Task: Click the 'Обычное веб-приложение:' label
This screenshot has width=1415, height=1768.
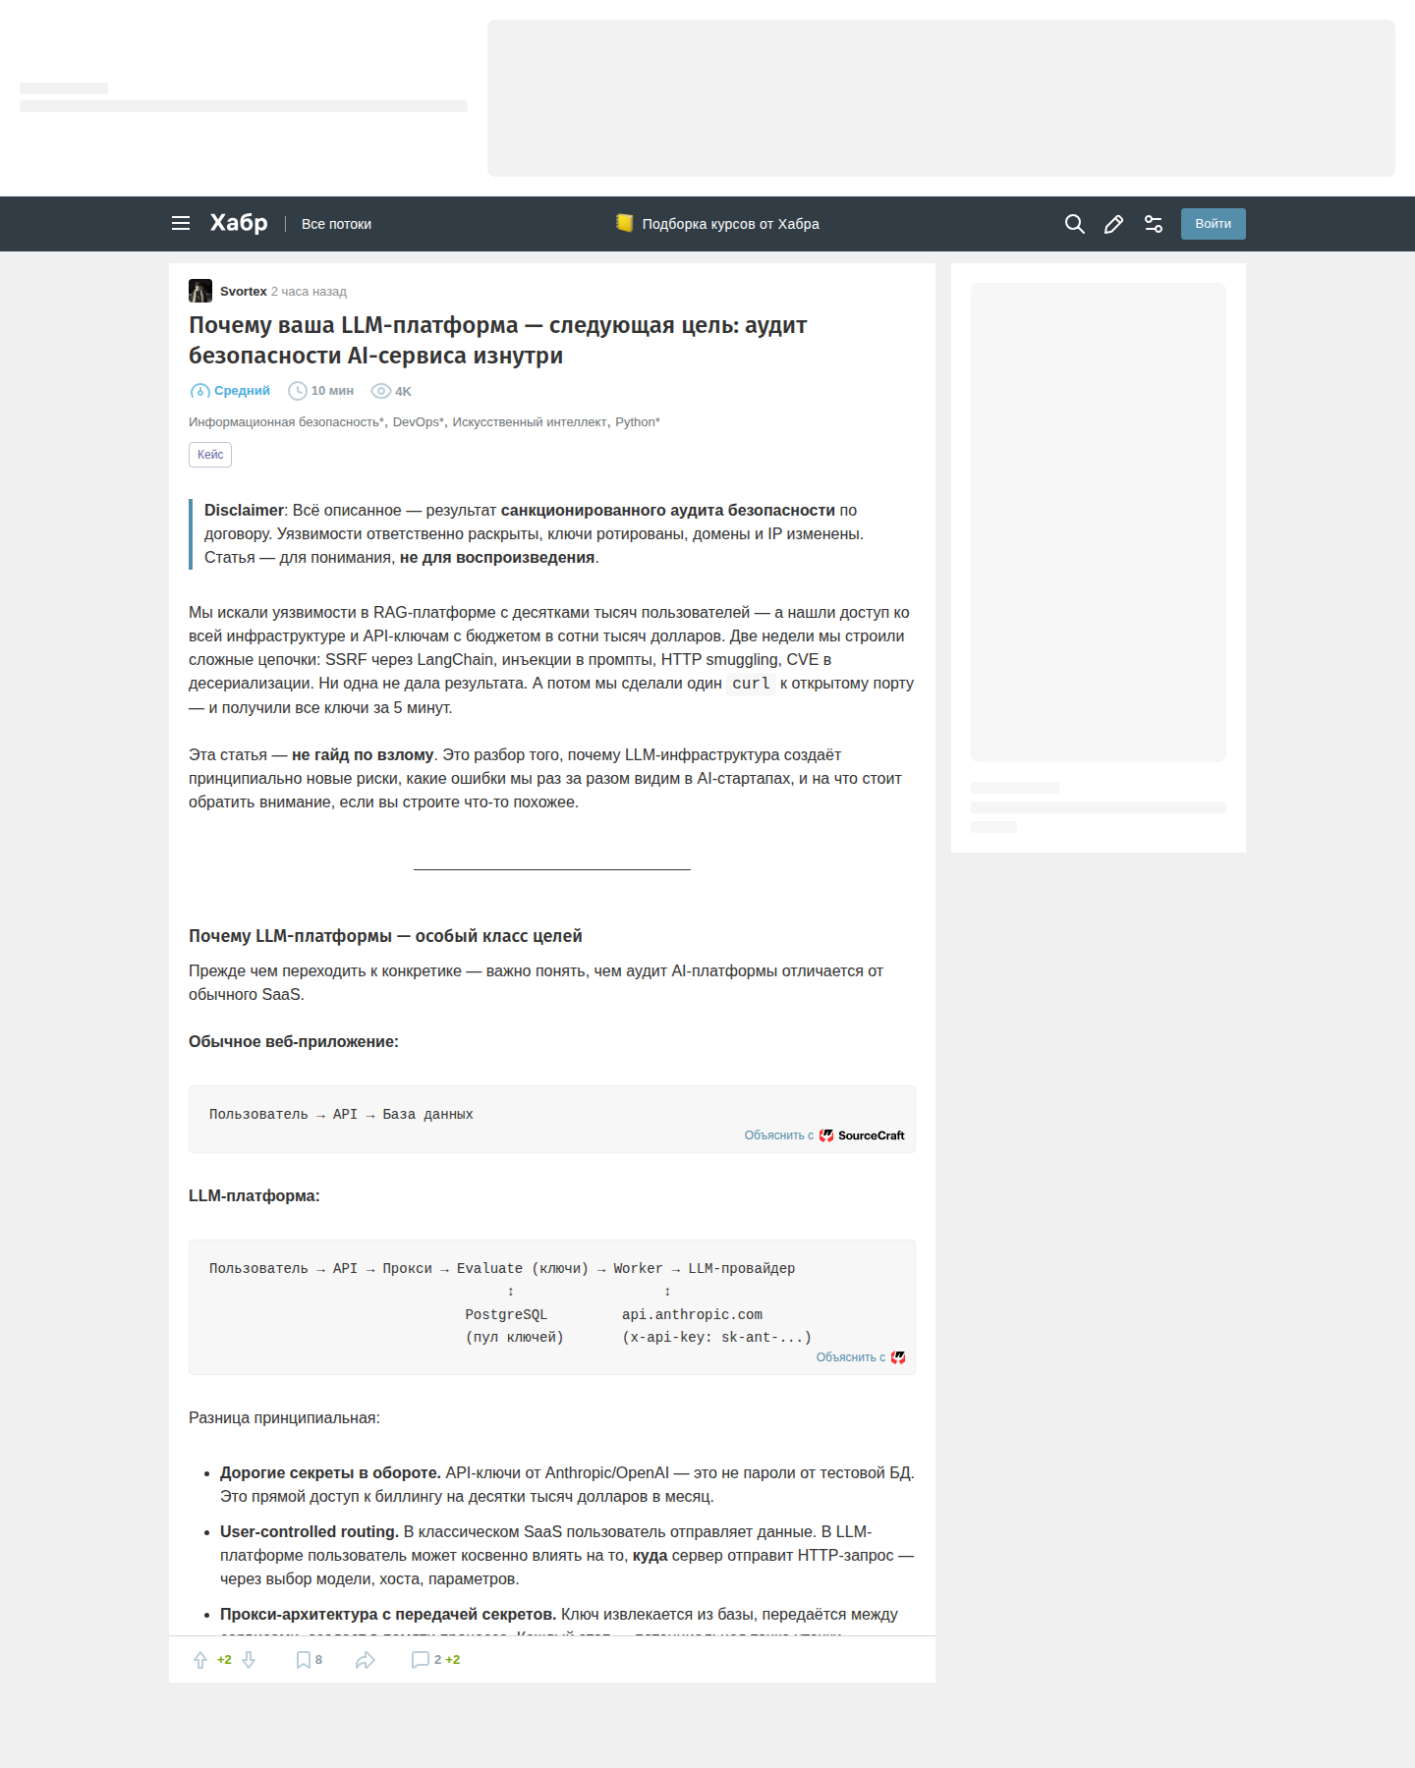Action: point(294,1042)
